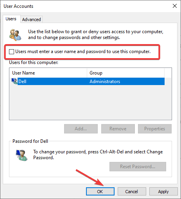181x199 pixels.
Task: Click the OK button
Action: (100, 192)
